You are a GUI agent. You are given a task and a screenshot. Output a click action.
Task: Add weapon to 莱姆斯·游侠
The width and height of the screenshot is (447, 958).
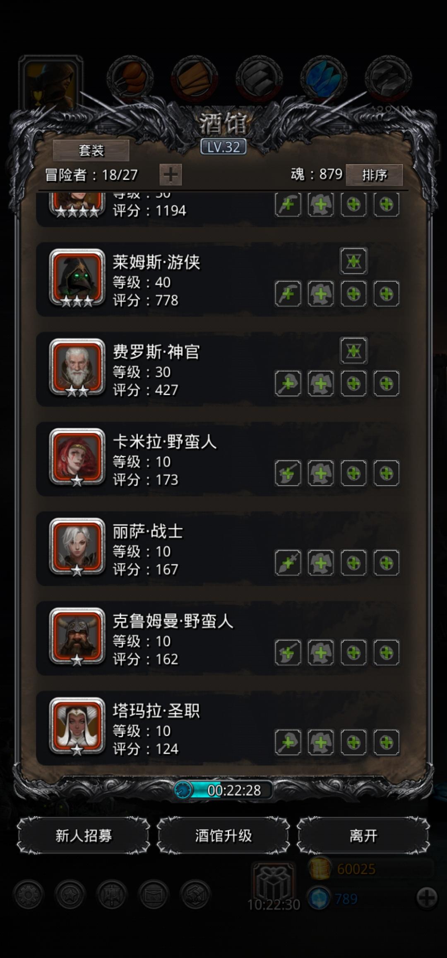click(x=288, y=294)
